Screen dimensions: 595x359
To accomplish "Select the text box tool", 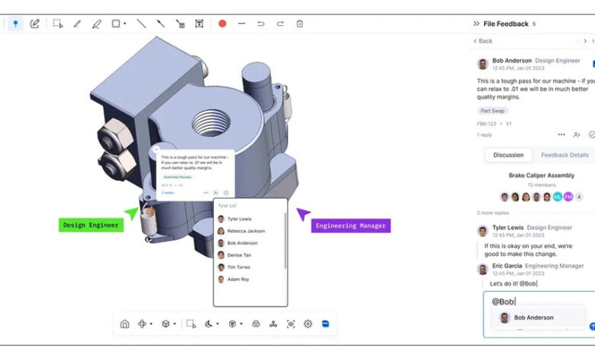I will point(199,24).
